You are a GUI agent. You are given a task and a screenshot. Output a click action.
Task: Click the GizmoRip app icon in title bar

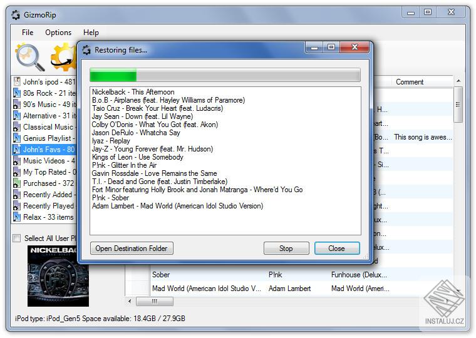coord(16,15)
